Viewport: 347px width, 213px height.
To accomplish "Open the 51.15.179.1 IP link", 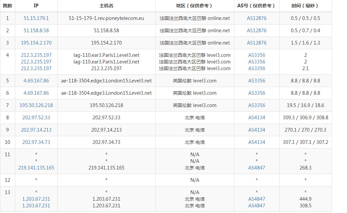I will (x=36, y=18).
